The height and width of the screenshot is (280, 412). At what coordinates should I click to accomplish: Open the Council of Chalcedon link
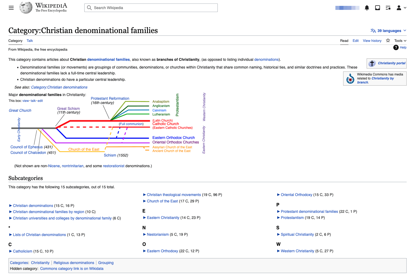point(28,153)
